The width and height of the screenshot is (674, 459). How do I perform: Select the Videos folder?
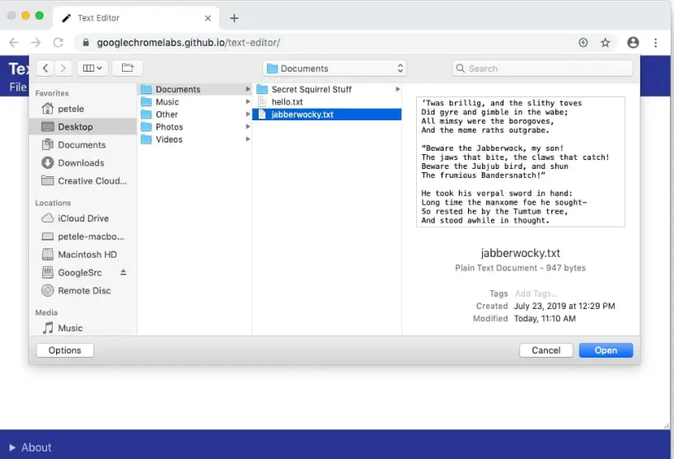[x=194, y=139]
